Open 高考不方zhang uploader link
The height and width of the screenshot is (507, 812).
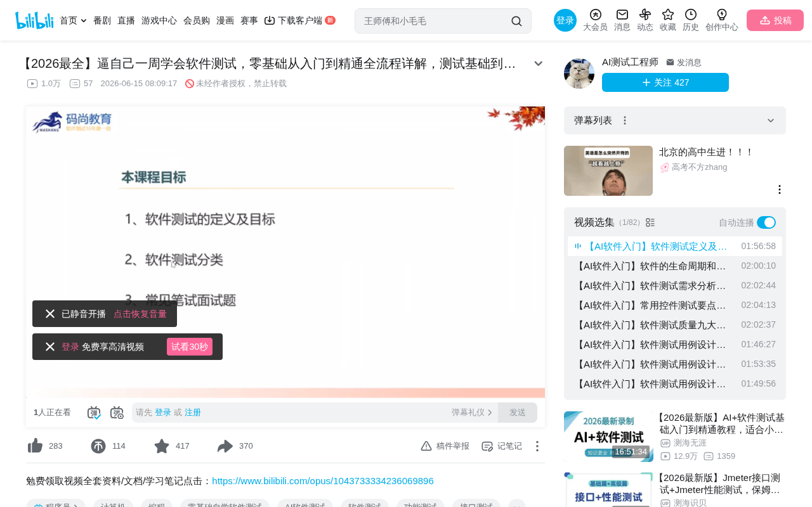click(x=694, y=167)
